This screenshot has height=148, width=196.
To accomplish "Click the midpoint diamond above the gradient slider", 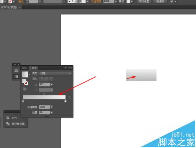I will [44, 94].
